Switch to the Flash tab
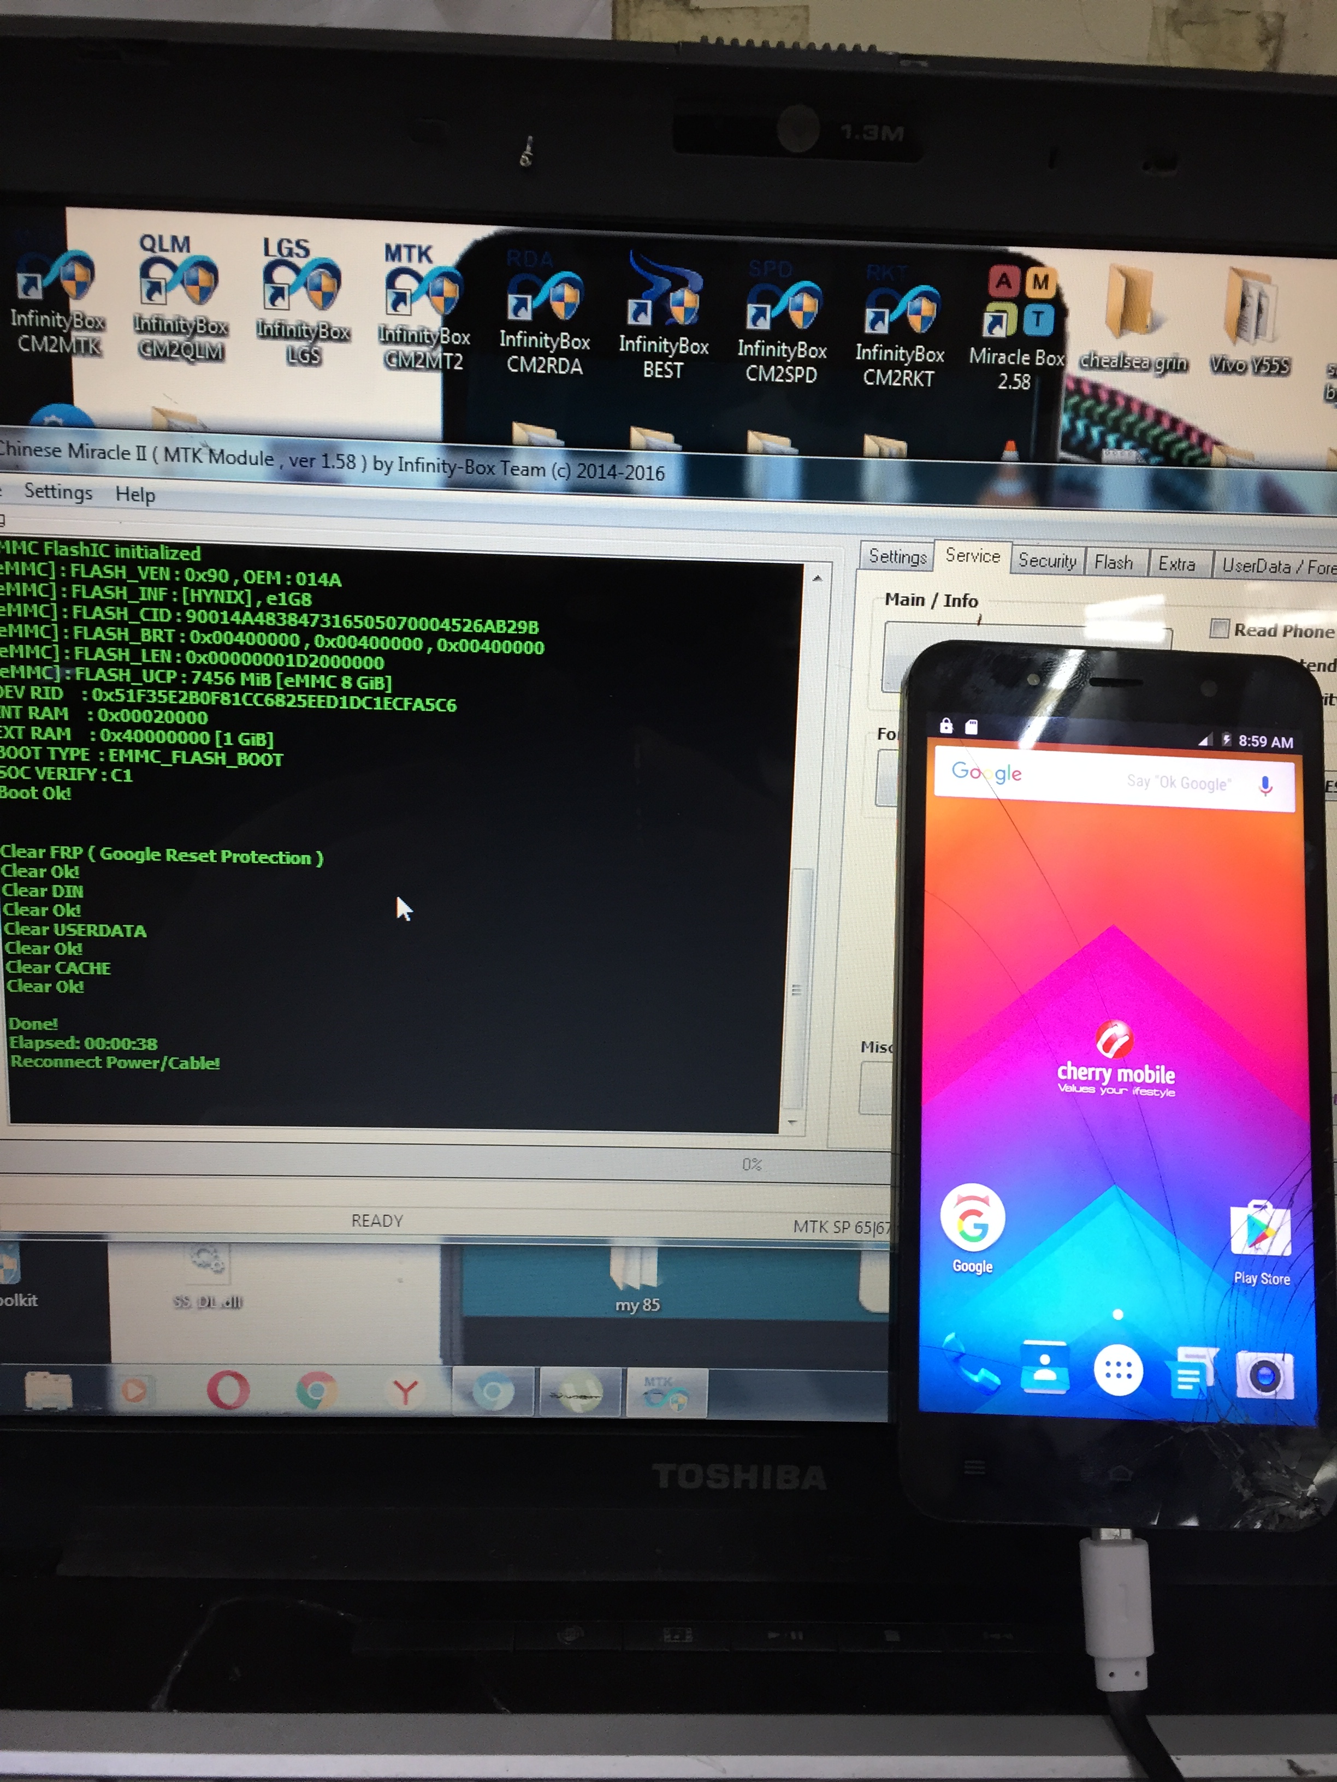The width and height of the screenshot is (1337, 1782). pyautogui.click(x=1113, y=562)
